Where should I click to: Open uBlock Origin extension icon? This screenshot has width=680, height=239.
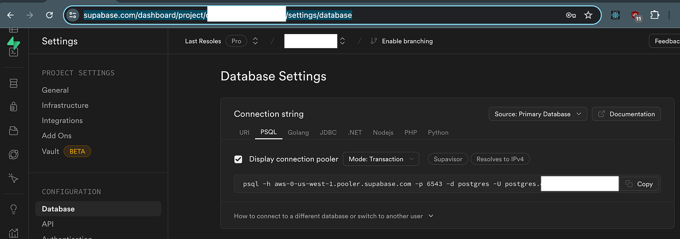tap(636, 15)
